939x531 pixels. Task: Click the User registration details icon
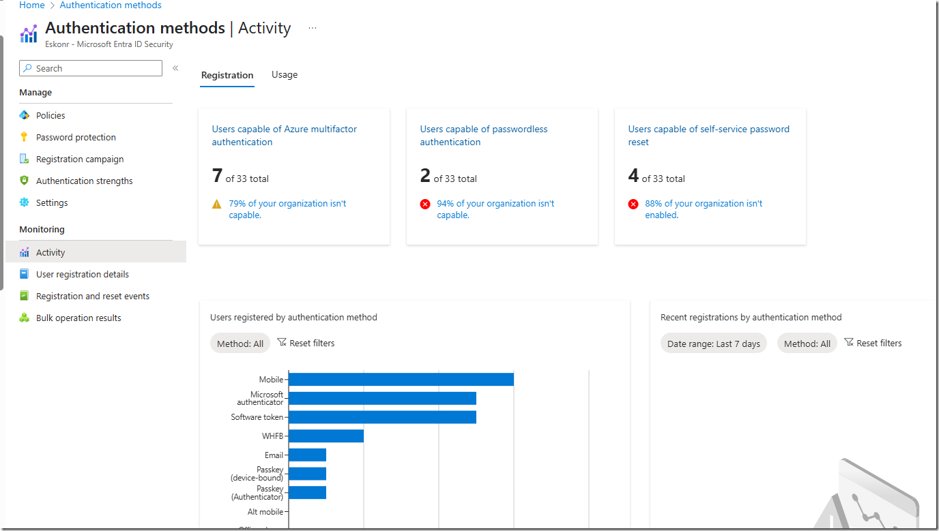[25, 274]
